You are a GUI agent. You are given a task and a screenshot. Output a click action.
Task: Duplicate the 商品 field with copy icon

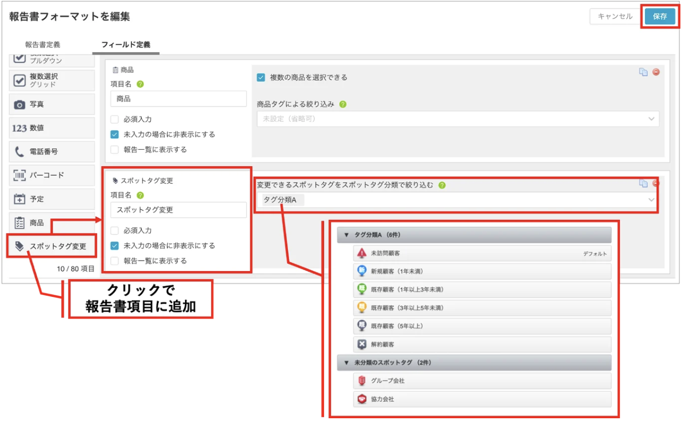tap(643, 72)
